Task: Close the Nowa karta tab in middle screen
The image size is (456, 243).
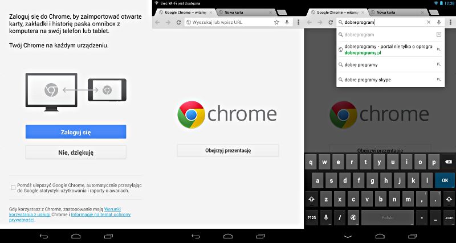Action: pos(270,13)
